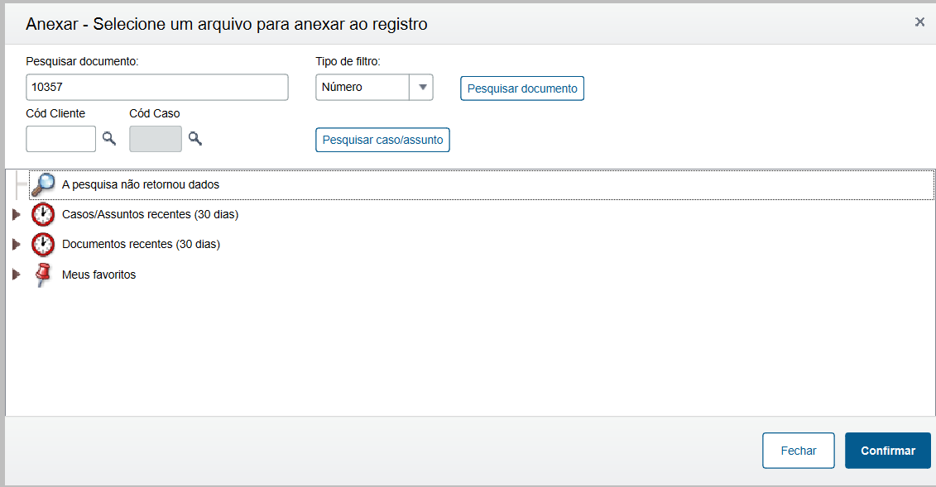This screenshot has width=936, height=487.
Task: Select the Casos/Assuntos recentes (30 dias) label
Action: (150, 215)
